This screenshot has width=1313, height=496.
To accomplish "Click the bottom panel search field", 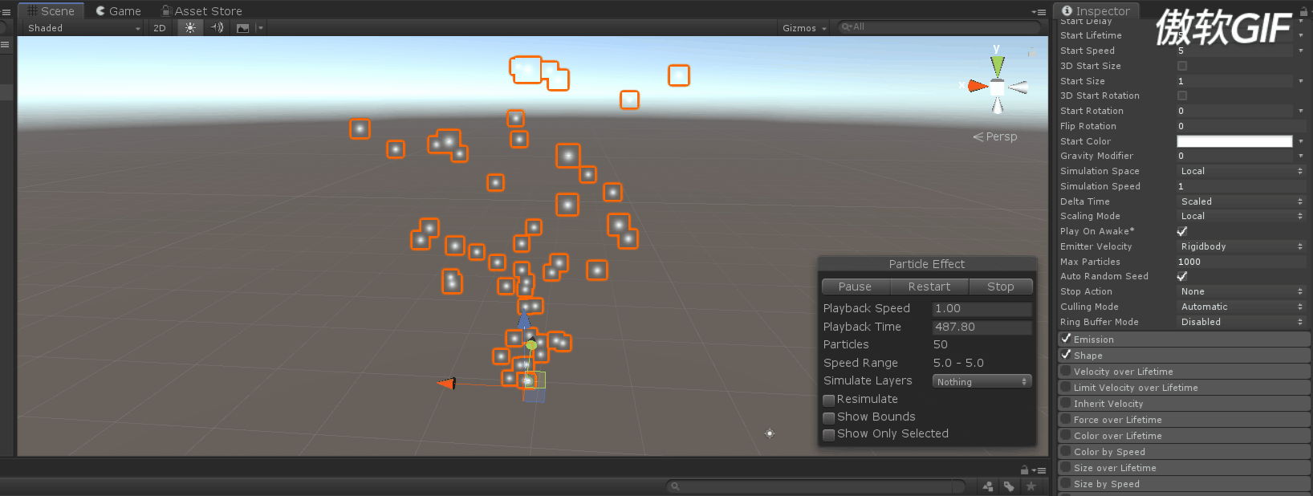I will [816, 486].
